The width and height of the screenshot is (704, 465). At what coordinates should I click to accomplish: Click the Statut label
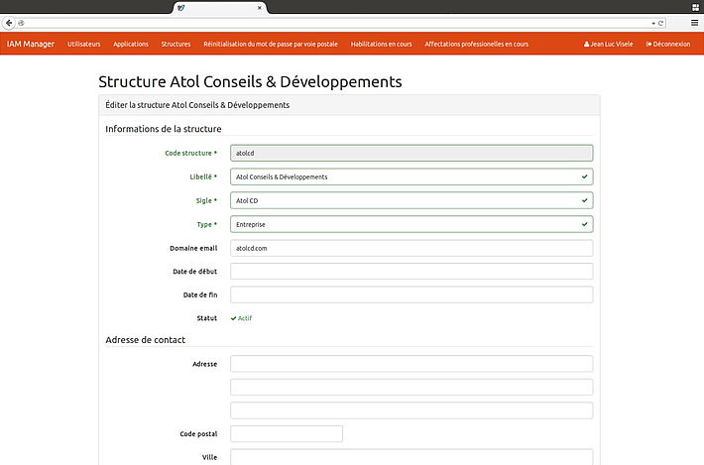pos(207,318)
